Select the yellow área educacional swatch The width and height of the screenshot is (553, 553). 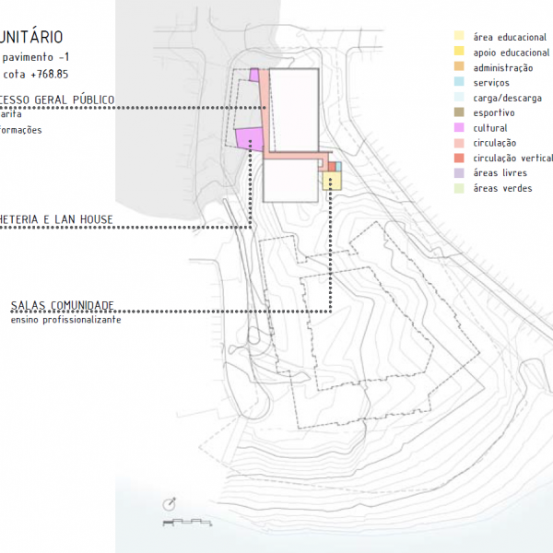click(x=459, y=38)
